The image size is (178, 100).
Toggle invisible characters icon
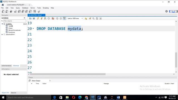(97, 18)
